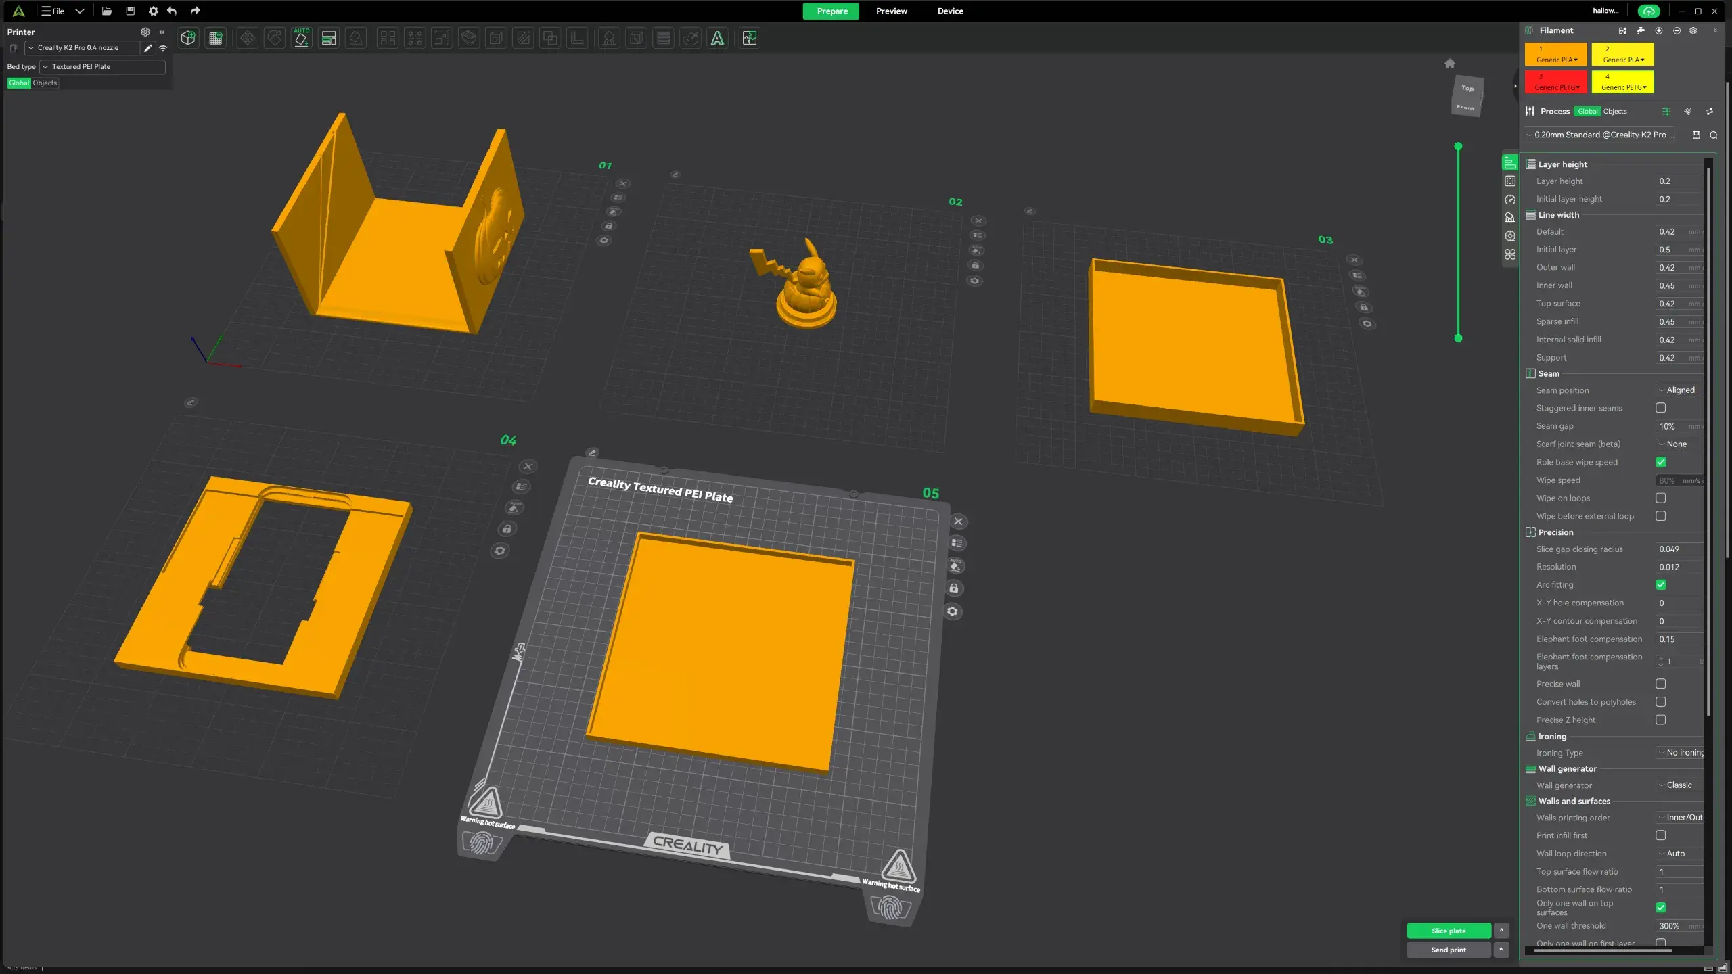Click the Add plate grid icon
The image size is (1732, 974).
click(x=216, y=39)
